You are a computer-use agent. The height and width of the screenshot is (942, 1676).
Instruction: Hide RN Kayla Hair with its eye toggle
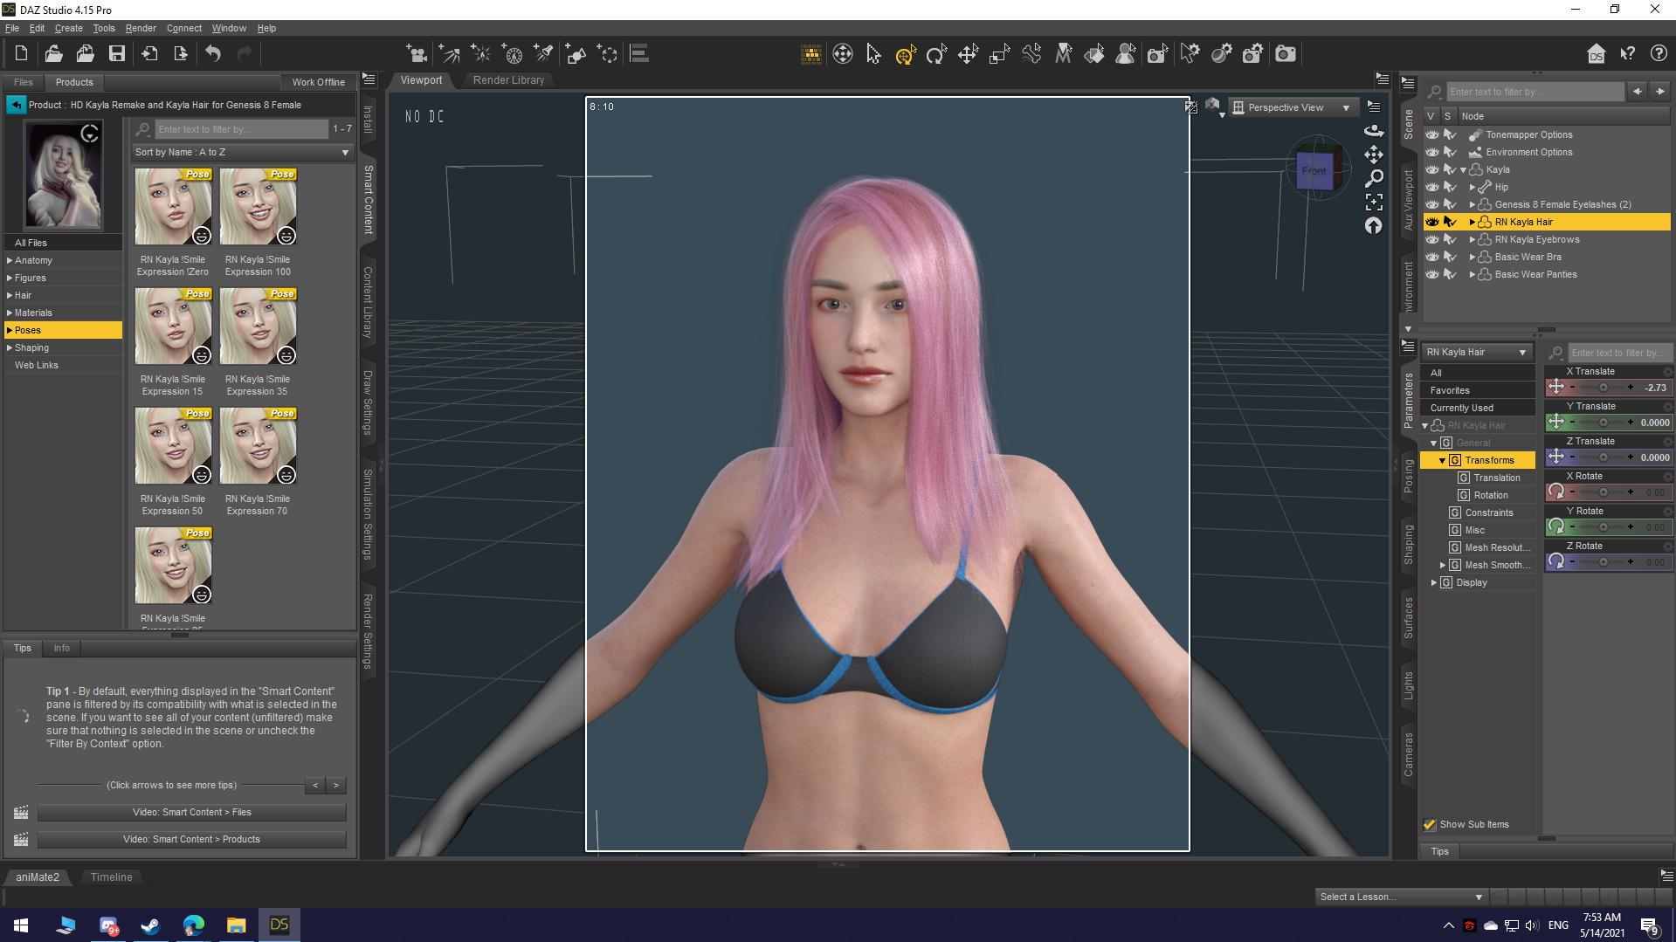coord(1432,222)
